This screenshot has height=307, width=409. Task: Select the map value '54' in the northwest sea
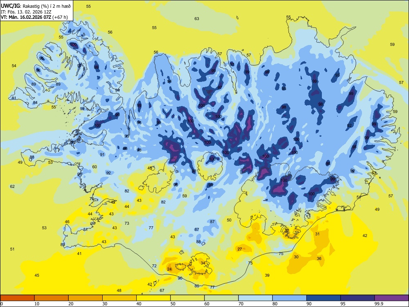pyautogui.click(x=14, y=65)
